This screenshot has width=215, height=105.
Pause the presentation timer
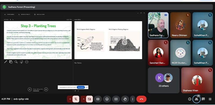pos(10,20)
